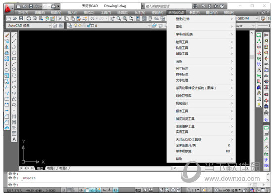Image resolution: width=272 pixels, height=193 pixels.
Task: Click the Zoom realtime magnifier icon
Action: [119, 18]
